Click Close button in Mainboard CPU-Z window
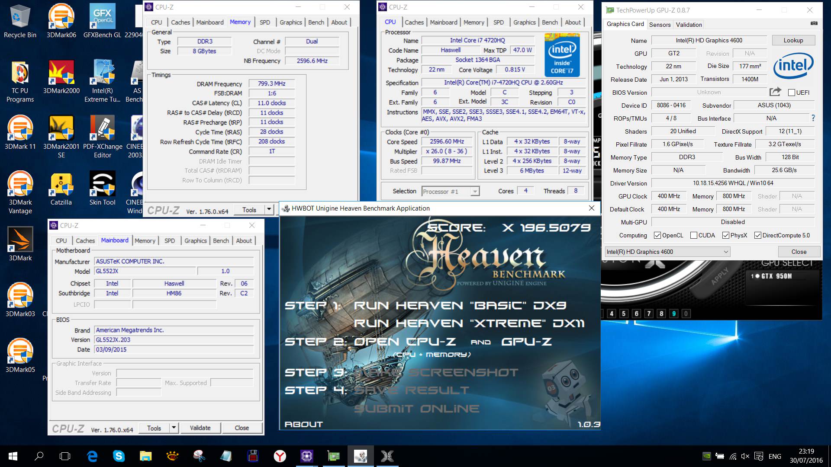Viewport: 831px width, 467px height. (x=242, y=428)
